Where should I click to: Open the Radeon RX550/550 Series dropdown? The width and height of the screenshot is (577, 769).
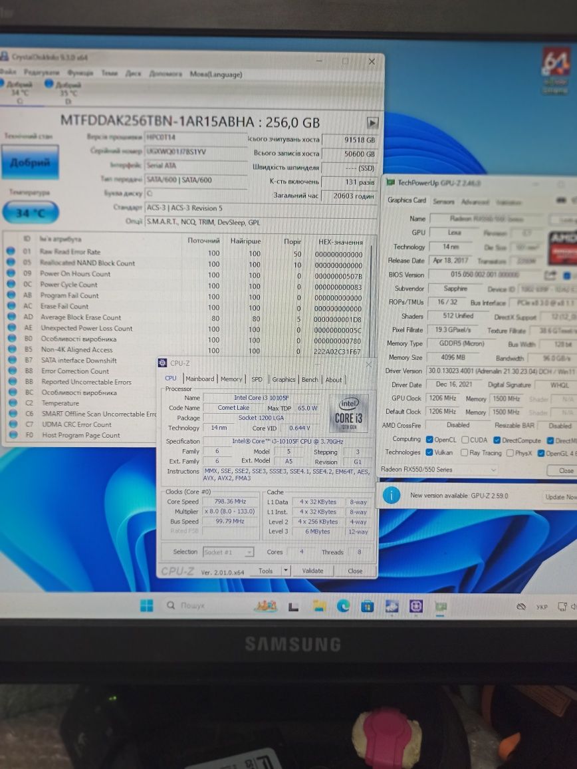point(439,470)
